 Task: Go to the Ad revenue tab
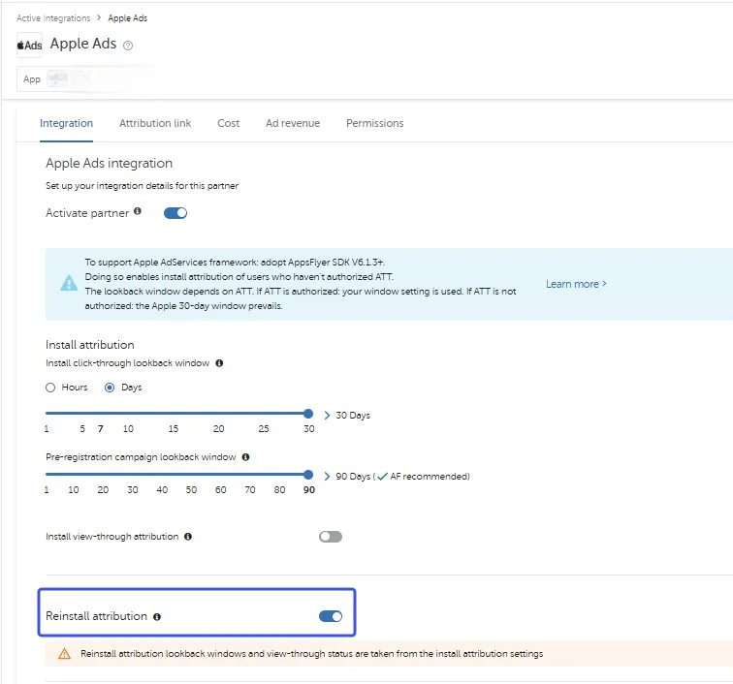tap(293, 123)
